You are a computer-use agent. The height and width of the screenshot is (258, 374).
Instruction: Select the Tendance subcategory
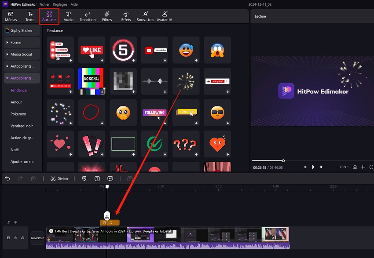pyautogui.click(x=18, y=90)
